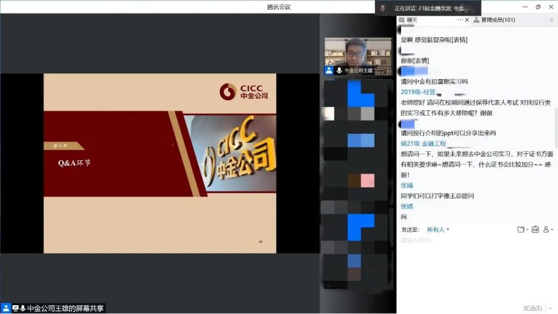This screenshot has width=558, height=314.
Task: Click the message starting 老师您好 请问在校期间
Action: (476, 108)
